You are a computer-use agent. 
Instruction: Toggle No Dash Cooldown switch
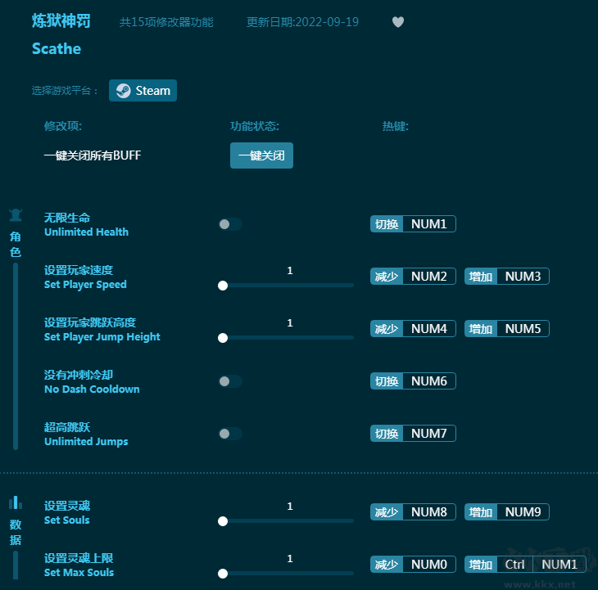pos(230,381)
